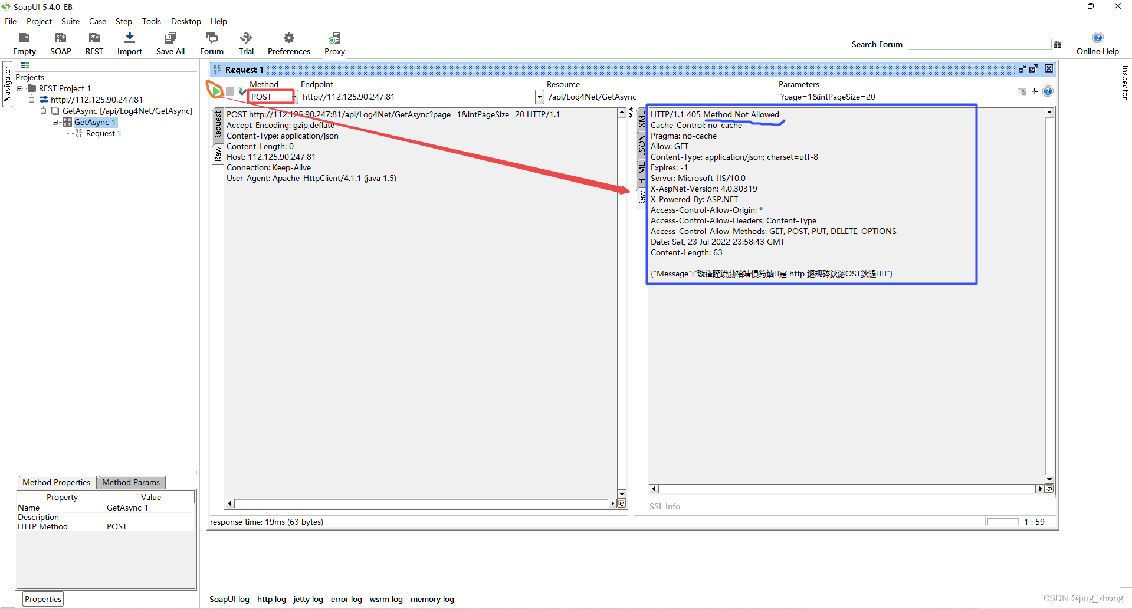The height and width of the screenshot is (609, 1132).
Task: Switch request view to Request tab
Action: (x=218, y=126)
